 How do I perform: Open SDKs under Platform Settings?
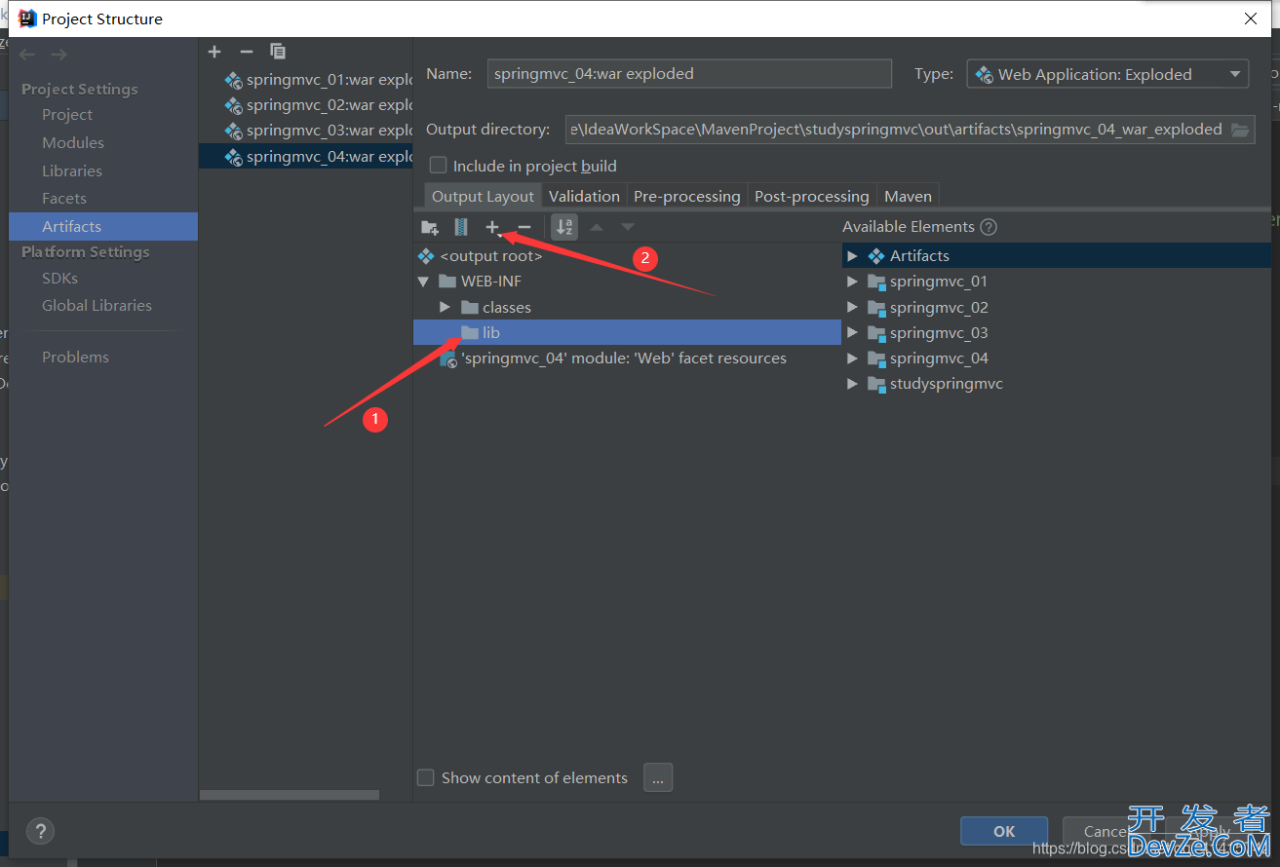pyautogui.click(x=59, y=279)
